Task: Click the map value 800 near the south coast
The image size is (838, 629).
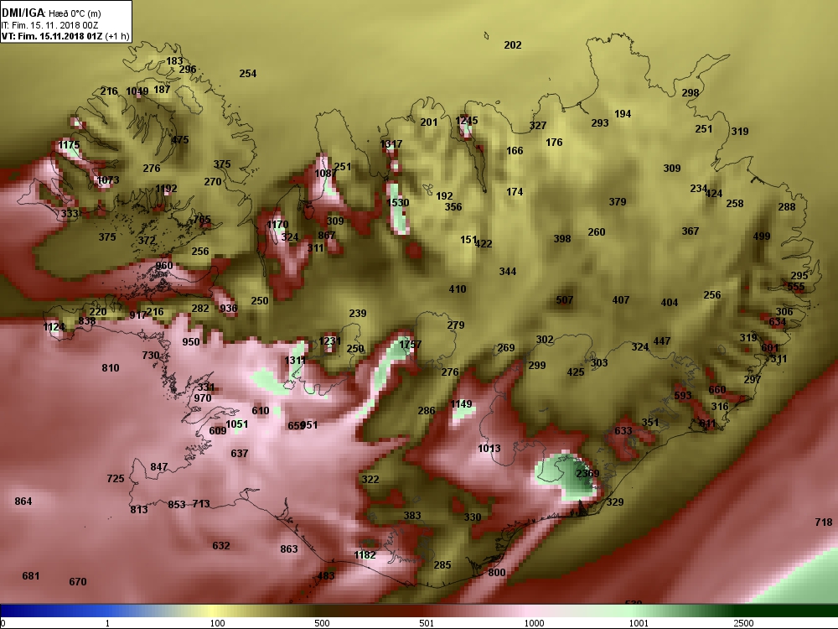Action: [x=496, y=572]
